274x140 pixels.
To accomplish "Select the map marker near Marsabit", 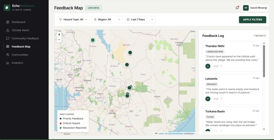I will pos(130,53).
